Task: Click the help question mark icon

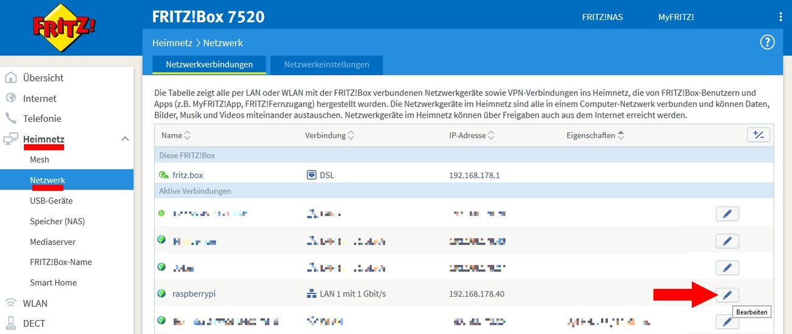Action: 767,42
